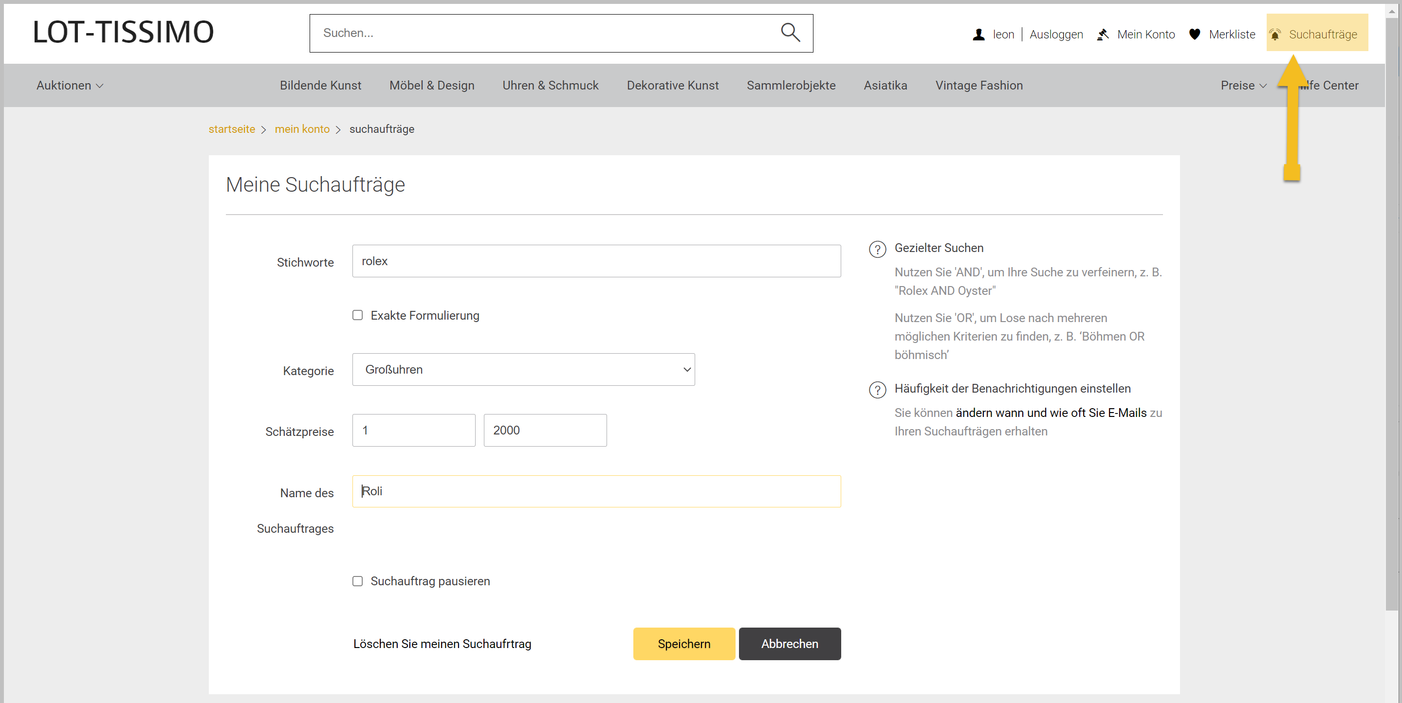Select Uhren & Schmuck in navigation

[550, 86]
